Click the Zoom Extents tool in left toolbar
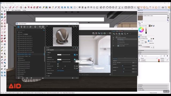This screenshot has height=96, width=171. coord(2,63)
